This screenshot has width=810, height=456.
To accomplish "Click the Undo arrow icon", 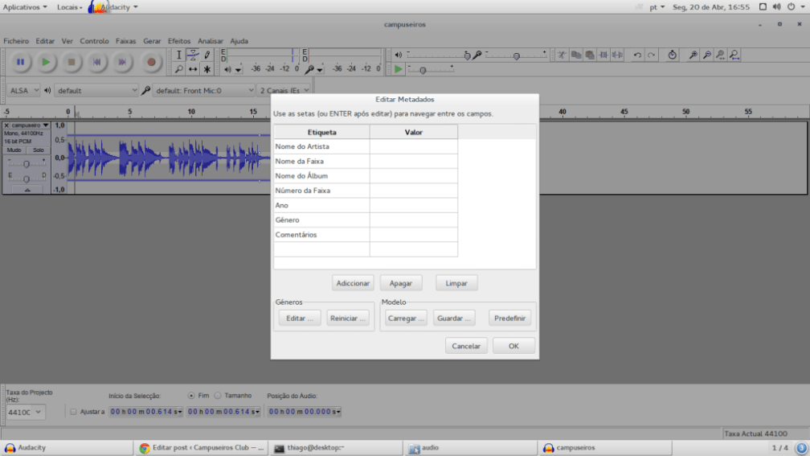I will click(x=637, y=55).
